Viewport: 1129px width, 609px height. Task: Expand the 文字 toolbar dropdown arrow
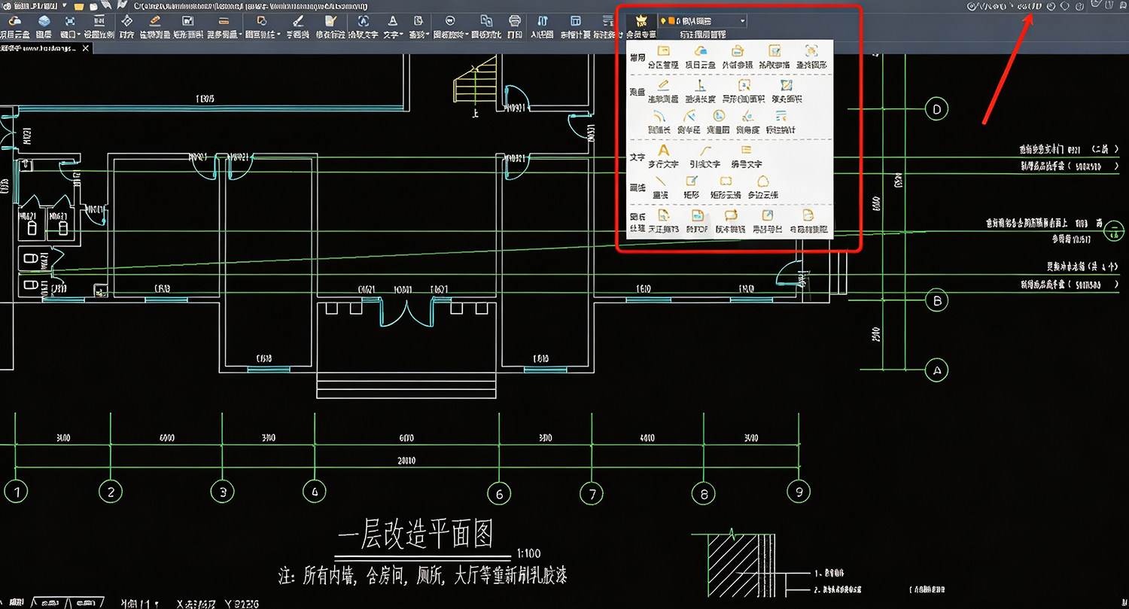pos(402,35)
